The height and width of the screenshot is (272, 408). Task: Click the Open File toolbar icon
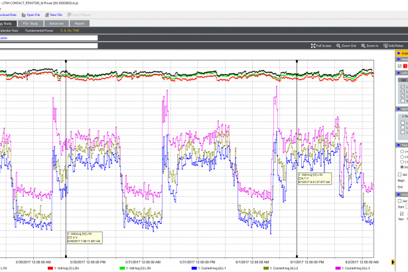click(x=24, y=14)
